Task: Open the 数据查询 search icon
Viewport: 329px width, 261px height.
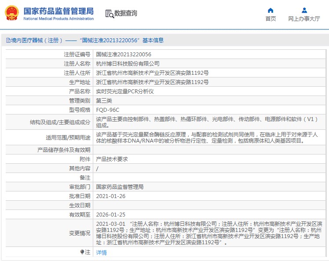Action: tap(110, 14)
